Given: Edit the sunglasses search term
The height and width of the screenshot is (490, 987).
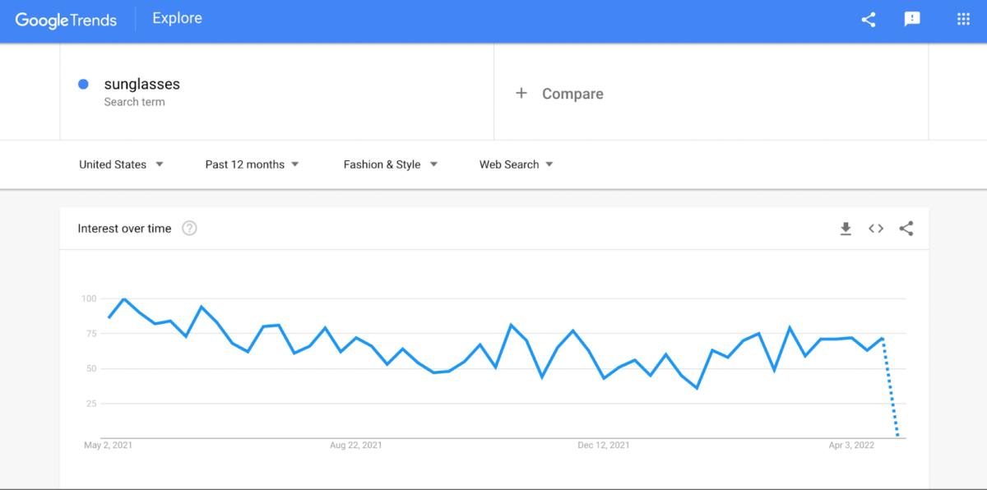Looking at the screenshot, I should [141, 84].
